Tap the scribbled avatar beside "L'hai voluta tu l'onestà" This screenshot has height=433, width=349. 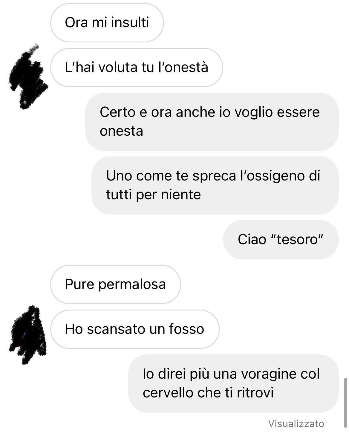point(29,76)
